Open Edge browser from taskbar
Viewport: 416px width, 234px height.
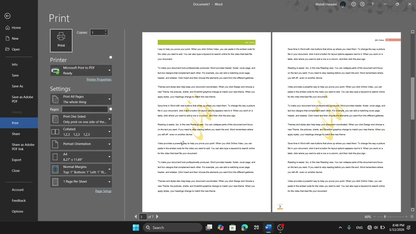click(244, 227)
